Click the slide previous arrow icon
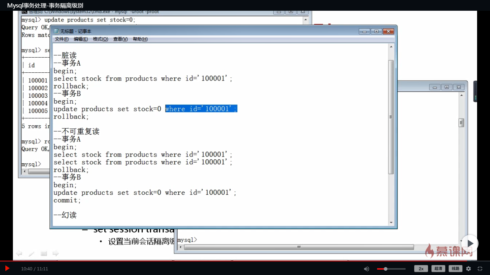 click(x=19, y=254)
